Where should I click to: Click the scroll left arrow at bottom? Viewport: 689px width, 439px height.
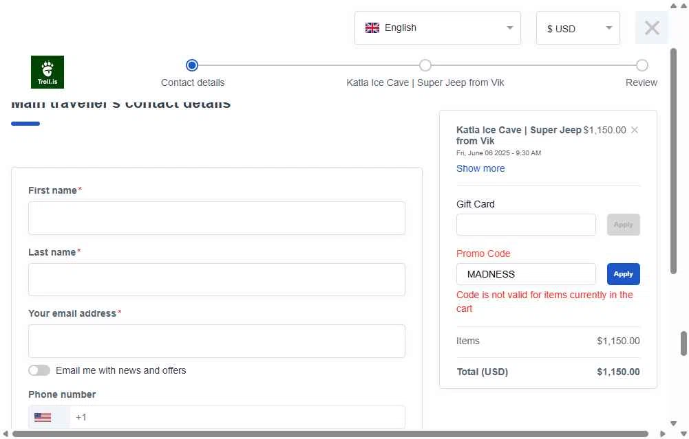pos(6,434)
